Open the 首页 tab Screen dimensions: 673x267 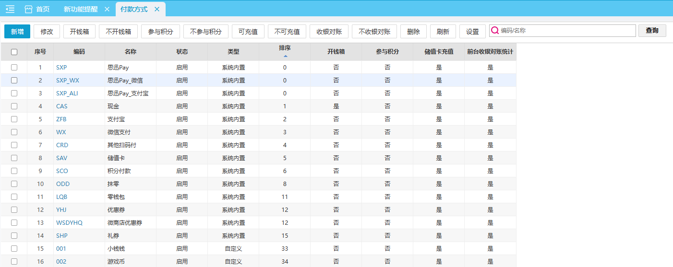(x=43, y=9)
